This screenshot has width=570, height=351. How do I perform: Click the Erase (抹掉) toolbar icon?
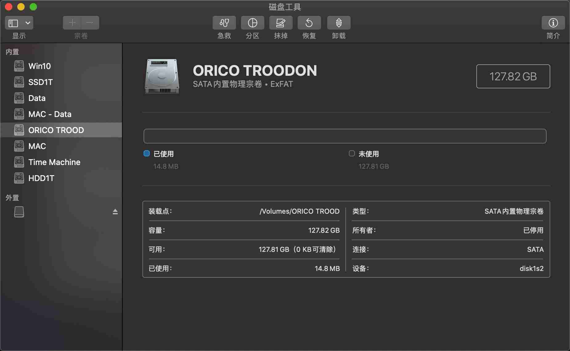click(x=281, y=23)
